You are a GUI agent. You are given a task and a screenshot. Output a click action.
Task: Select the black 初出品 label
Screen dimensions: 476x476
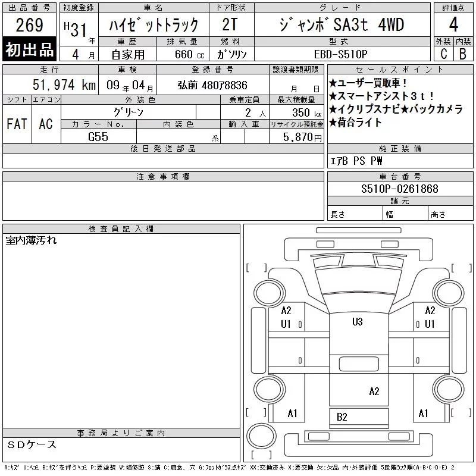pos(29,49)
